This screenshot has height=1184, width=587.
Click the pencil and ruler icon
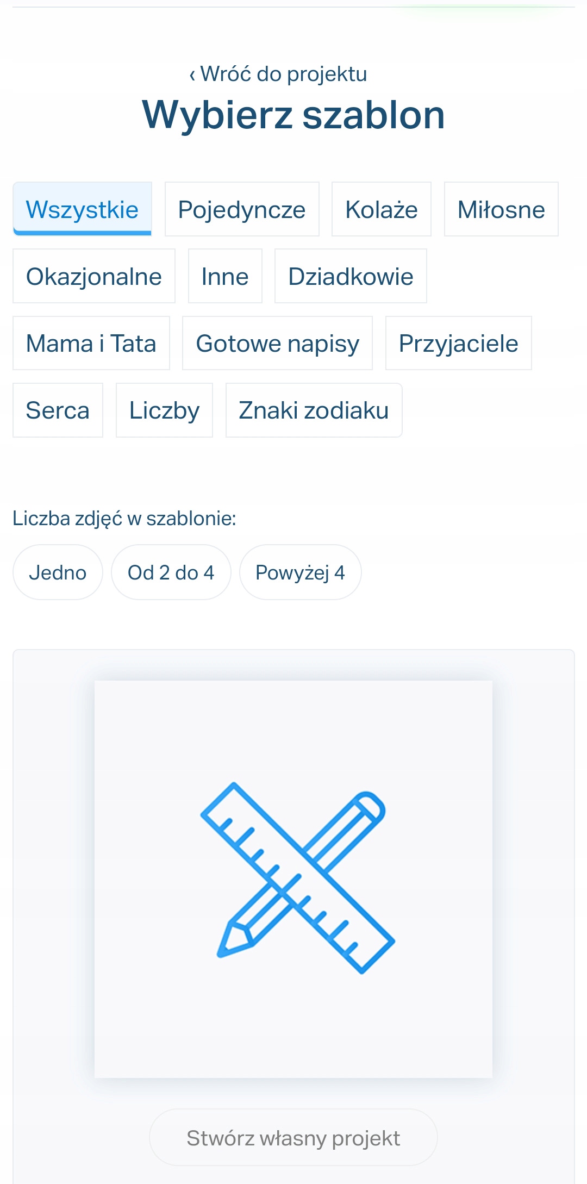click(297, 877)
